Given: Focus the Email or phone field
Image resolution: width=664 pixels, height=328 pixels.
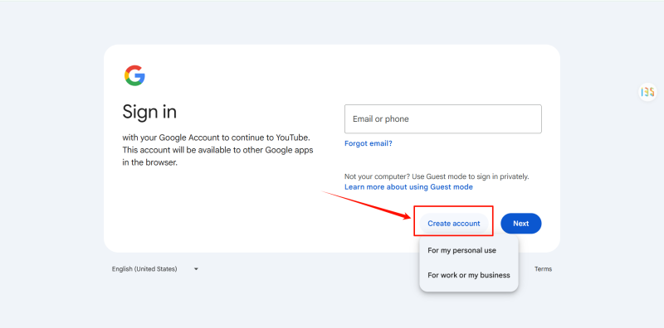Looking at the screenshot, I should coord(443,118).
